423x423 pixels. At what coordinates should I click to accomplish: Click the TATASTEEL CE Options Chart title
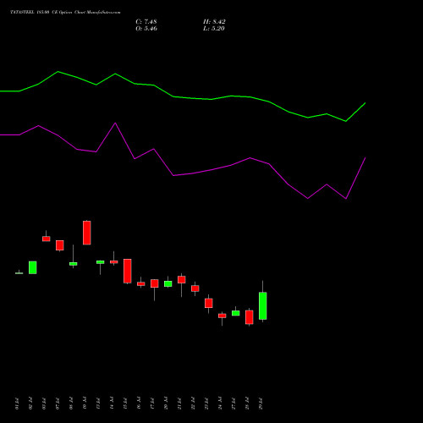click(x=65, y=13)
